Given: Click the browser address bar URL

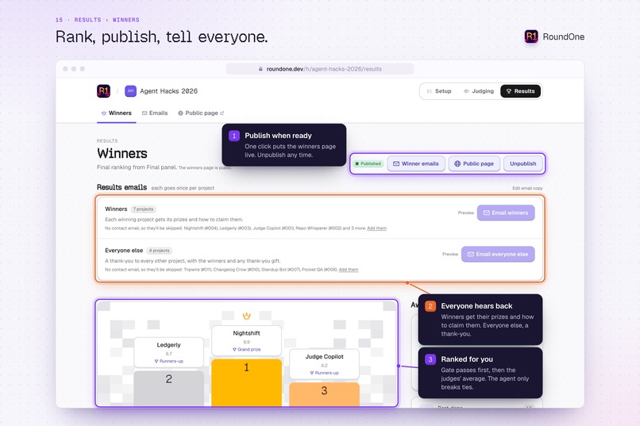Looking at the screenshot, I should [320, 69].
